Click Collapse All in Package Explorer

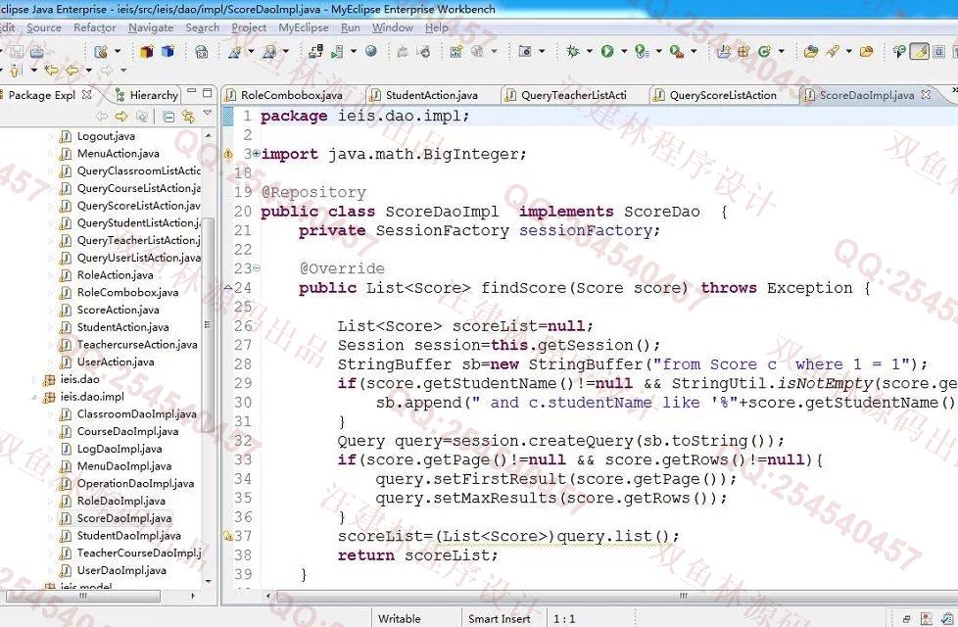(x=168, y=117)
